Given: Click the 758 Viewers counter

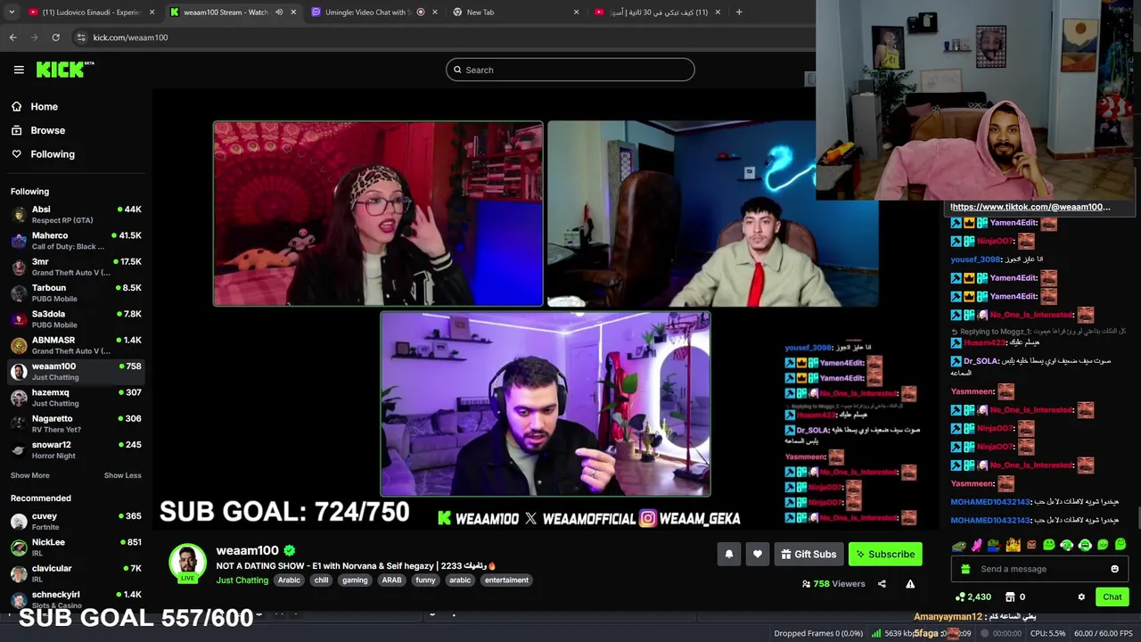Looking at the screenshot, I should coord(833,584).
